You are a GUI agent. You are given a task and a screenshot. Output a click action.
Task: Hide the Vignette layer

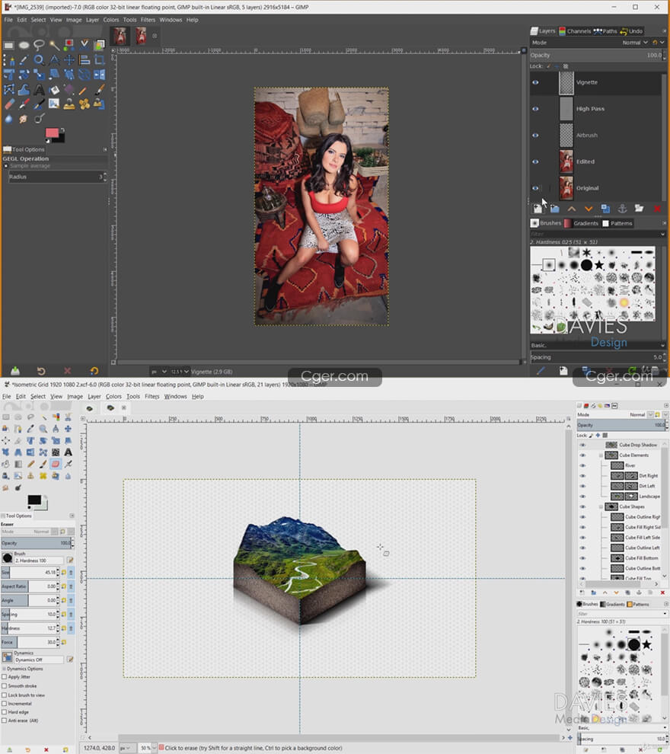[535, 82]
